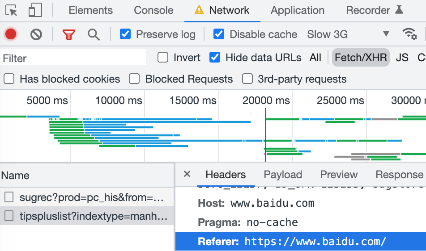Open network search magnifier
Screen dimensions: 426x251
tap(94, 34)
